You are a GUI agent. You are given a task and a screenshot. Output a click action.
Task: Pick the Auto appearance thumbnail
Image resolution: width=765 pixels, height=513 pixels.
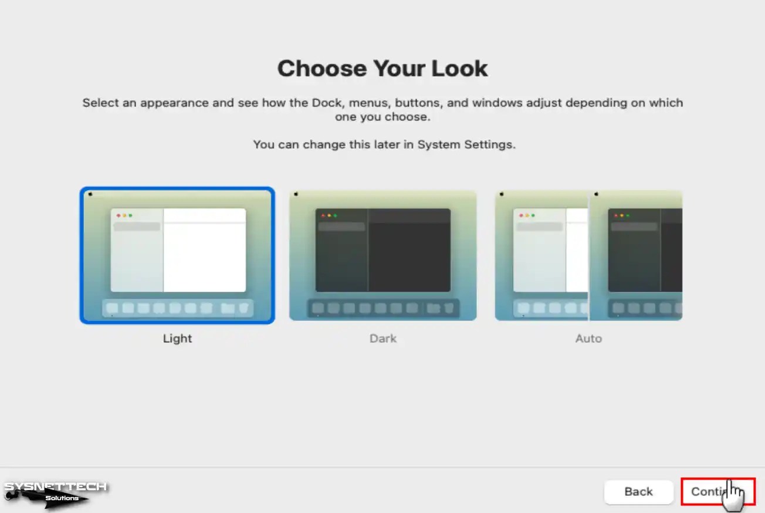click(x=588, y=255)
